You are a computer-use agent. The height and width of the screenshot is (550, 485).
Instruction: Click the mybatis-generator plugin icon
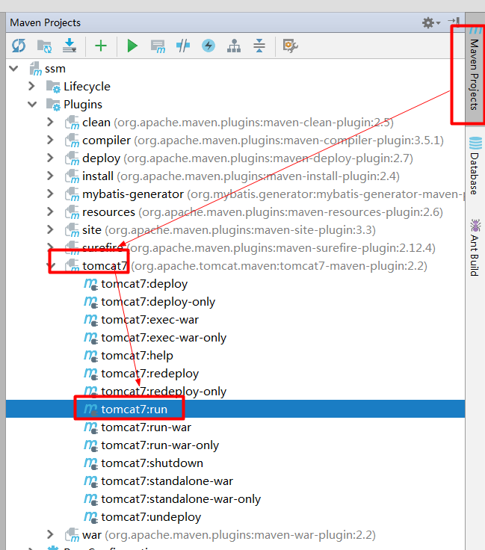[72, 194]
